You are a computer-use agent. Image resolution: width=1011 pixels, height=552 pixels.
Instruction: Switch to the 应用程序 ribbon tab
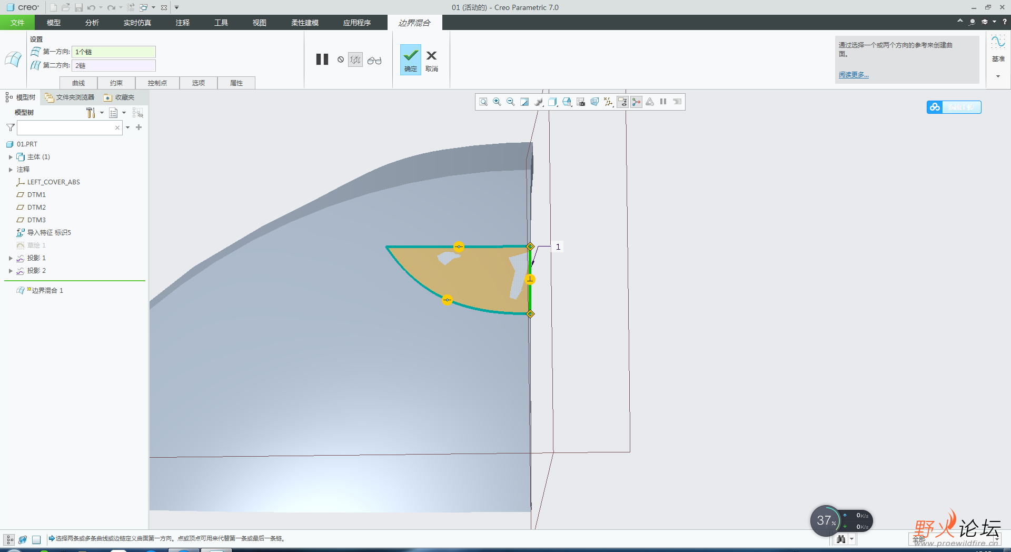[x=357, y=23]
